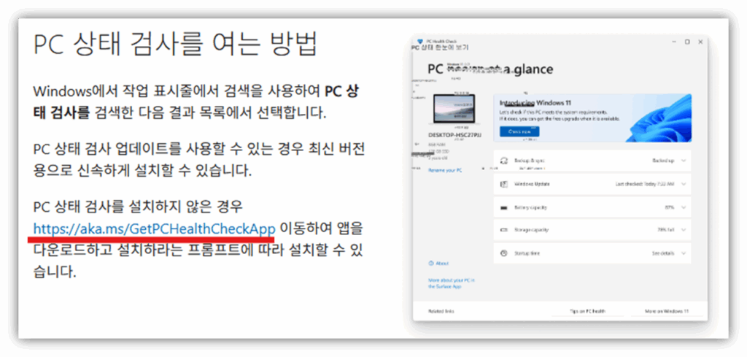Click the PC Health Check heart logo

pyautogui.click(x=420, y=41)
